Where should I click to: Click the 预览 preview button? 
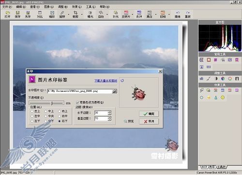(129, 121)
